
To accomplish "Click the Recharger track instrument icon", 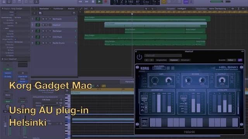I will (x=38, y=31).
